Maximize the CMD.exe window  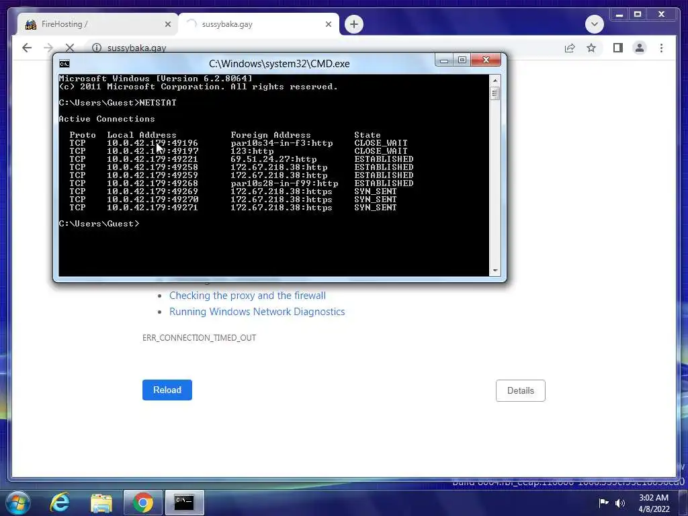[462, 60]
